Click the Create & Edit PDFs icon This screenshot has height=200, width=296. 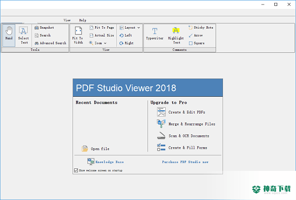pyautogui.click(x=161, y=112)
